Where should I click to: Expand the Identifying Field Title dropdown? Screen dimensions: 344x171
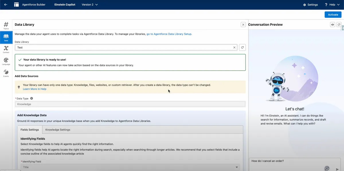[130, 167]
